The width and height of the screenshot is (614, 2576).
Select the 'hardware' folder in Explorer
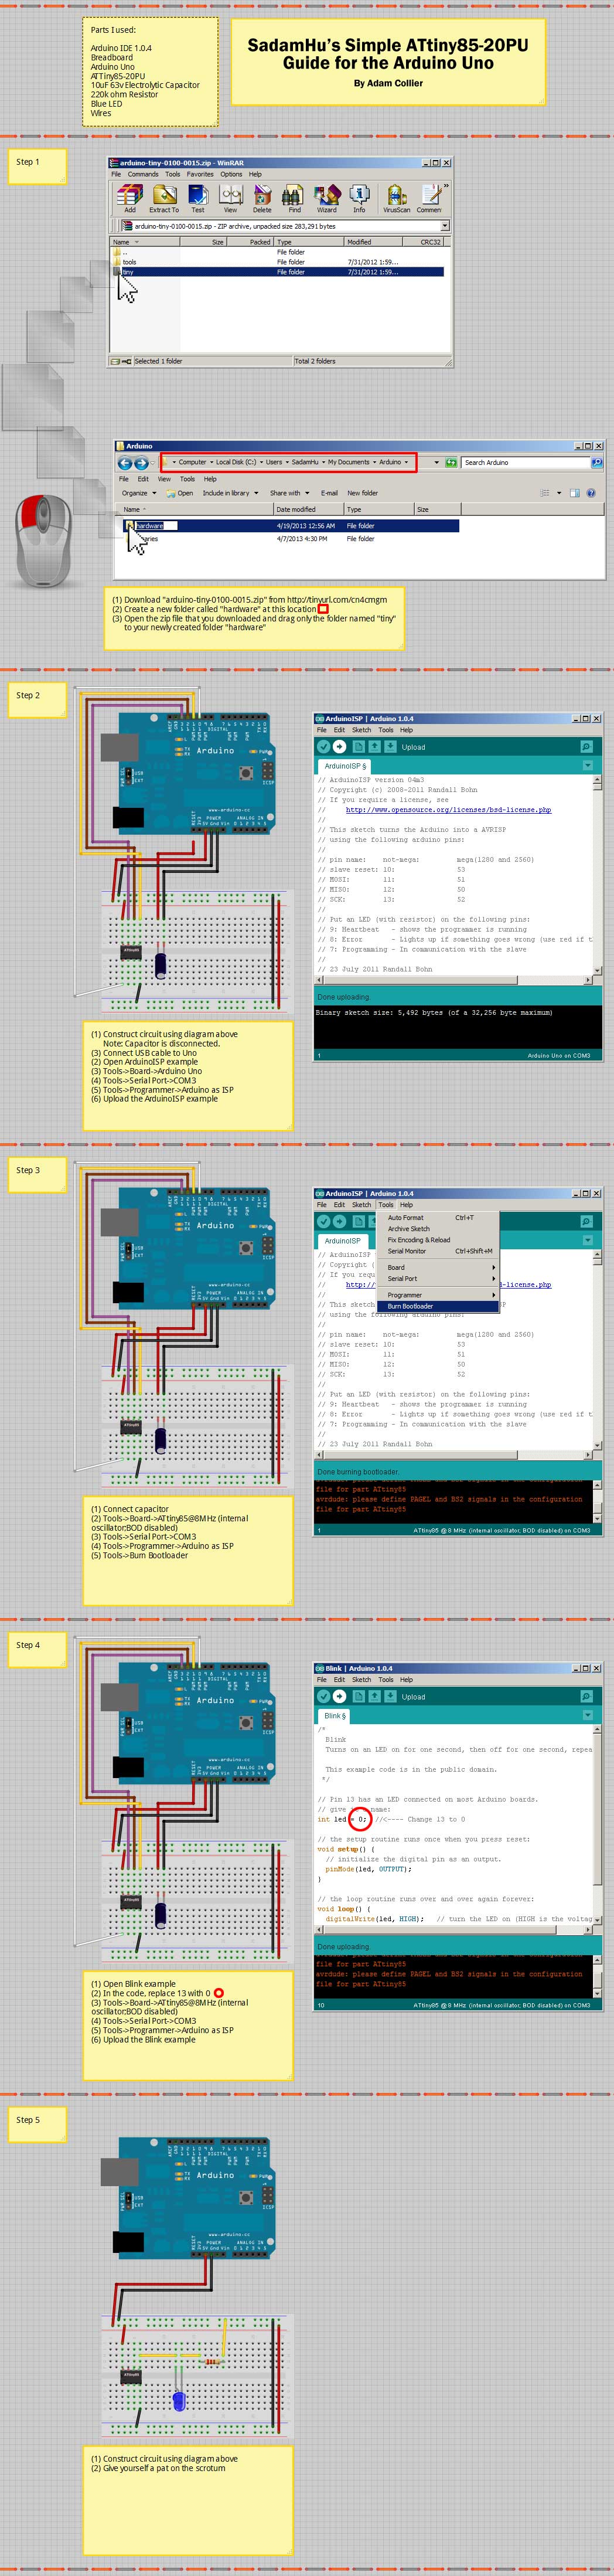(290, 525)
